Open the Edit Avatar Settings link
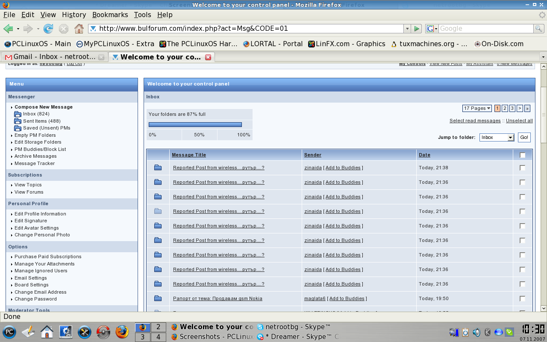Image resolution: width=547 pixels, height=342 pixels. (37, 228)
